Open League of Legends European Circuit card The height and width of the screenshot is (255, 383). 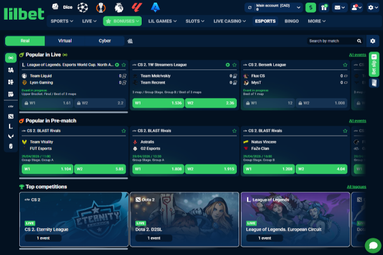pos(296,219)
